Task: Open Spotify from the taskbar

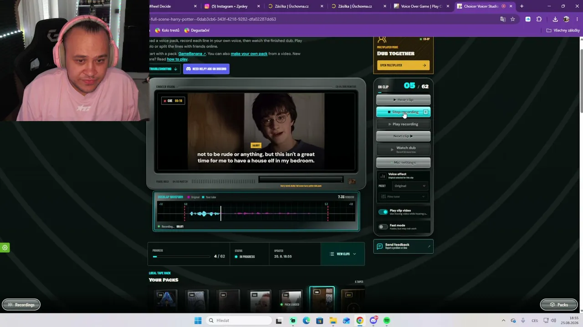Action: [x=387, y=321]
